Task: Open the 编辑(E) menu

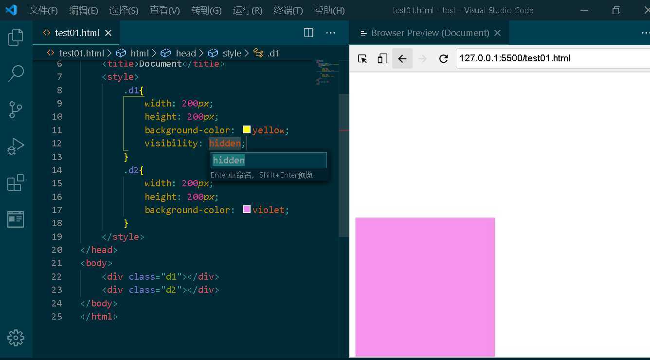Action: click(84, 10)
